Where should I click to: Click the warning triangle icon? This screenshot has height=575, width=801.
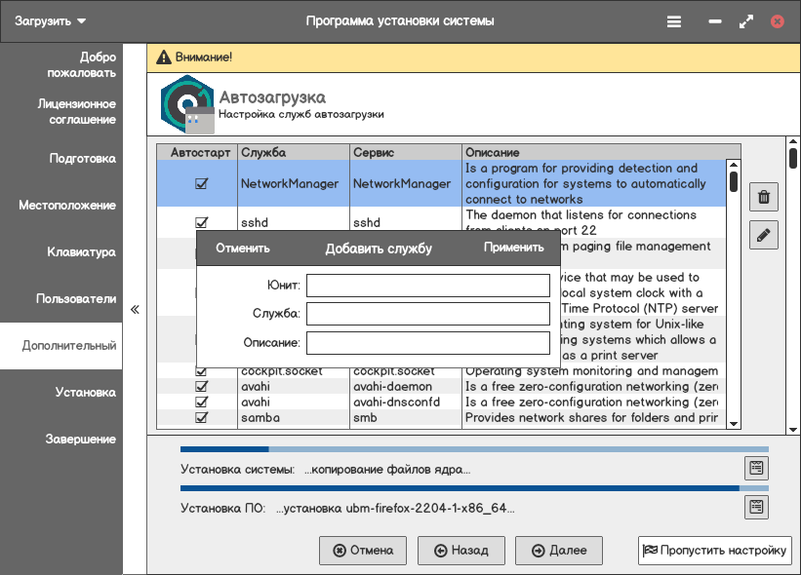point(165,57)
